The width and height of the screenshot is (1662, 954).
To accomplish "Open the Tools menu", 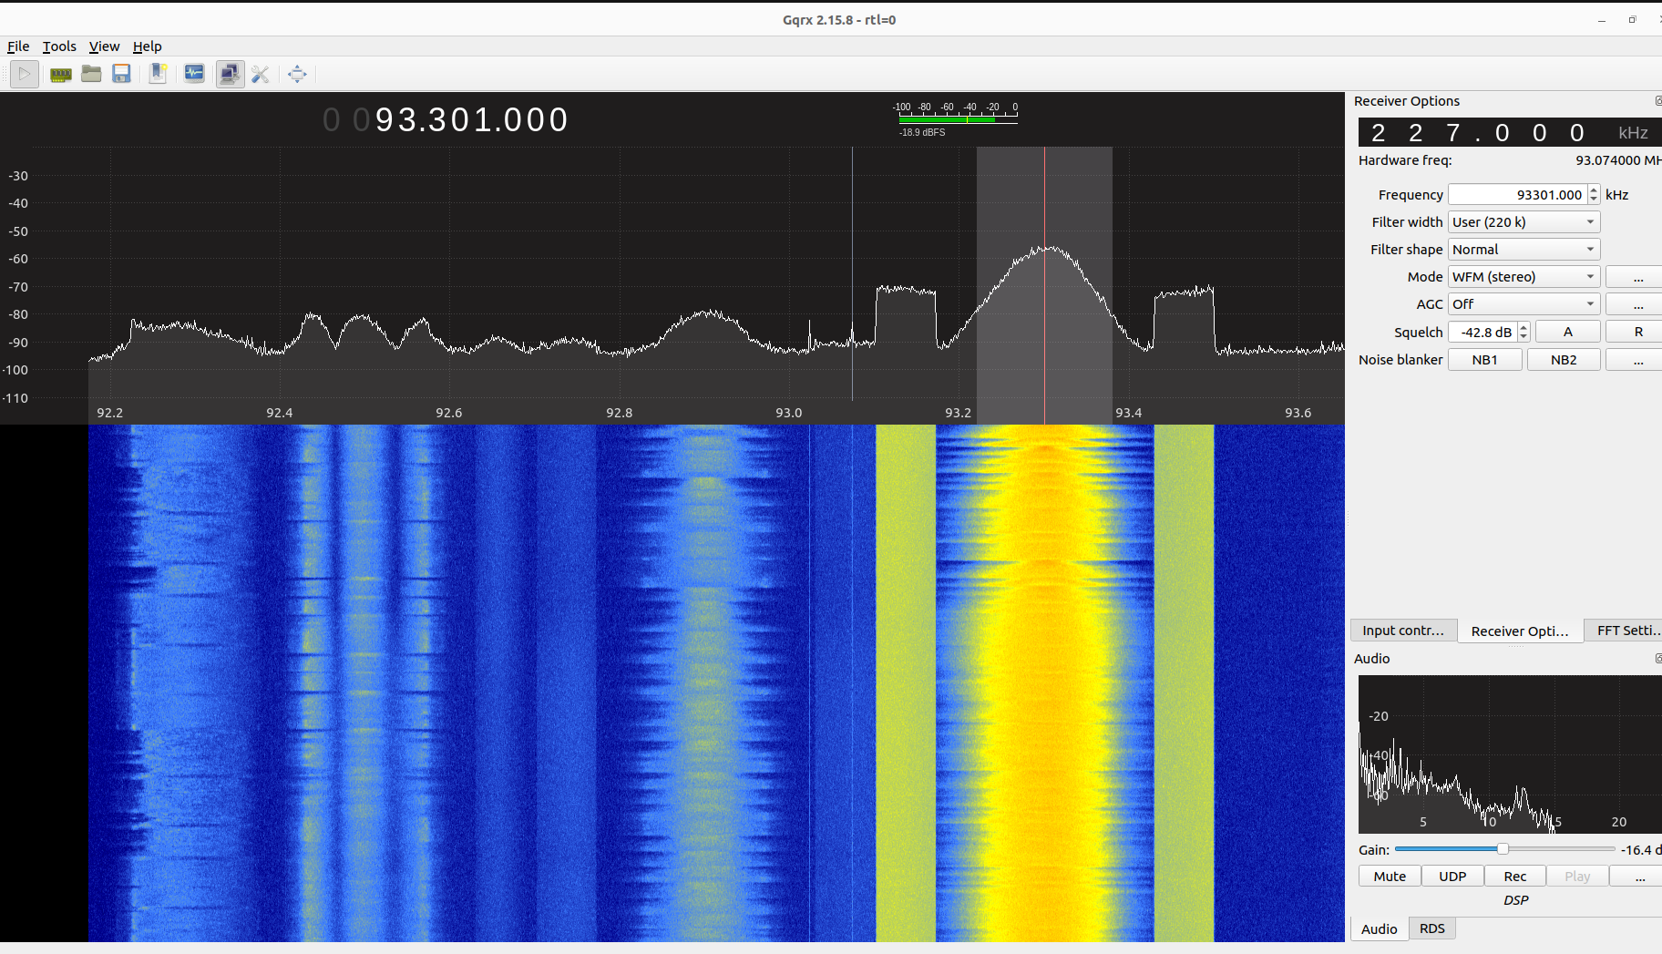I will tap(59, 46).
